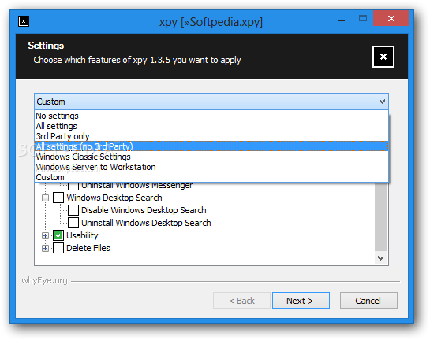This screenshot has width=430, height=340.
Task: Select 'Windows Classic Settings' preset
Action: pos(211,157)
